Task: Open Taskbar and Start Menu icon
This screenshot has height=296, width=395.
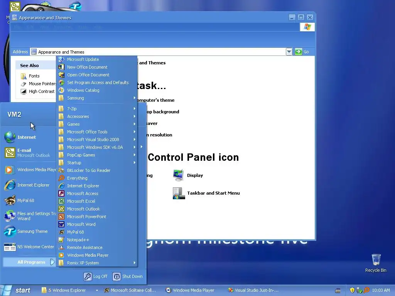Action: click(206, 193)
